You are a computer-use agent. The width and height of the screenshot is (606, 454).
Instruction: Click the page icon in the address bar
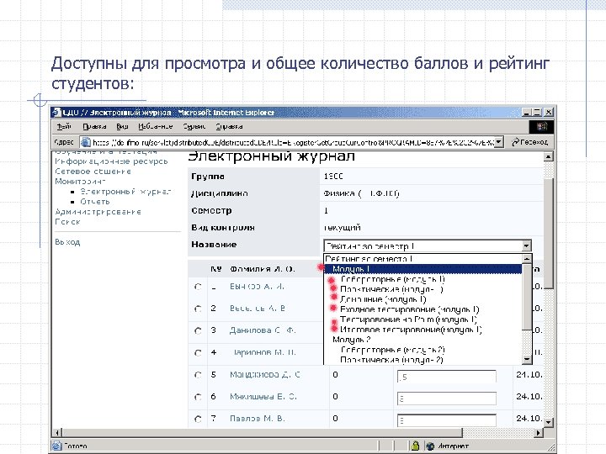coord(85,142)
